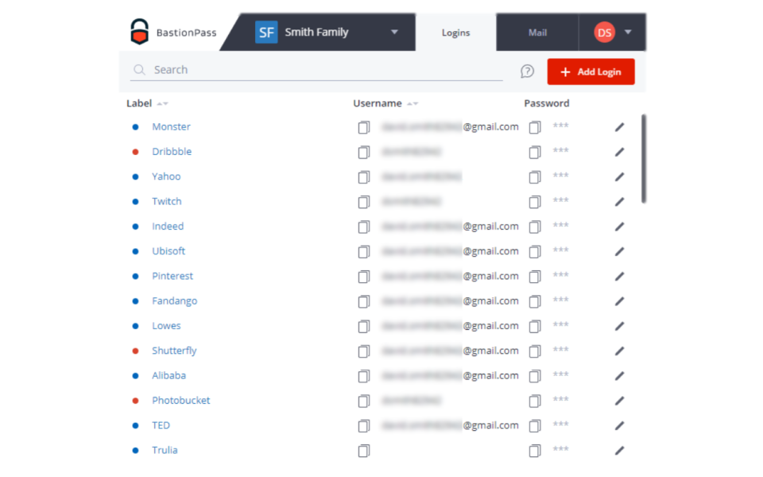Copy the Fandango username
Viewport: 763px width, 477px height.
click(363, 301)
